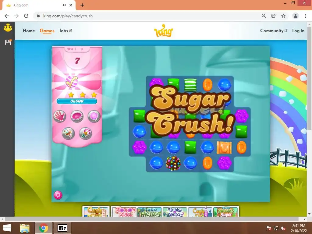Close the King.com tab
Viewport: 312px width, 234px height.
[71, 5]
